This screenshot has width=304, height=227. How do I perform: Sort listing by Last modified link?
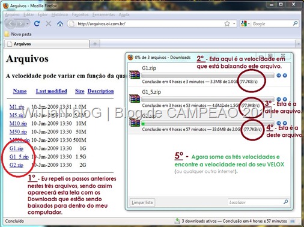(x=51, y=91)
